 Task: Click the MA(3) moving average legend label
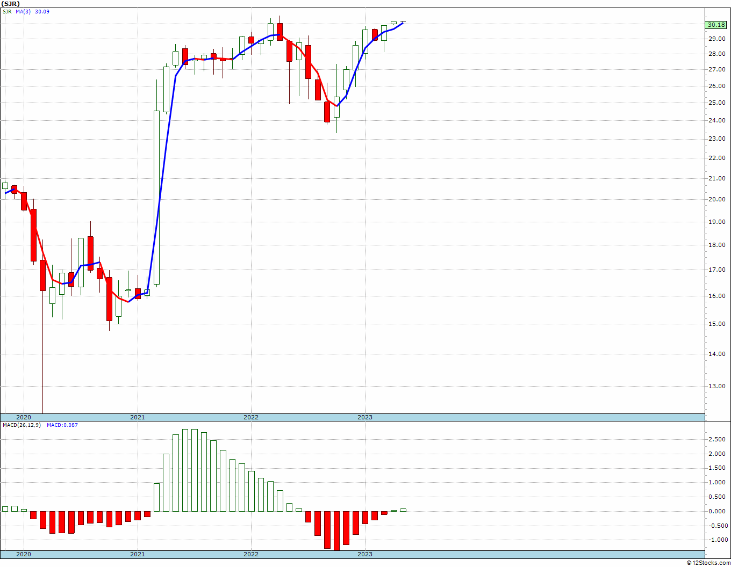[24, 11]
